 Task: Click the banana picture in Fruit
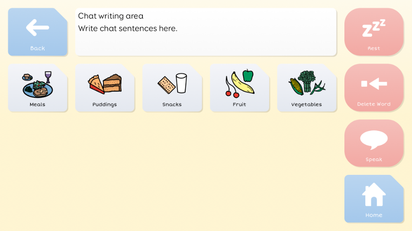(x=242, y=83)
